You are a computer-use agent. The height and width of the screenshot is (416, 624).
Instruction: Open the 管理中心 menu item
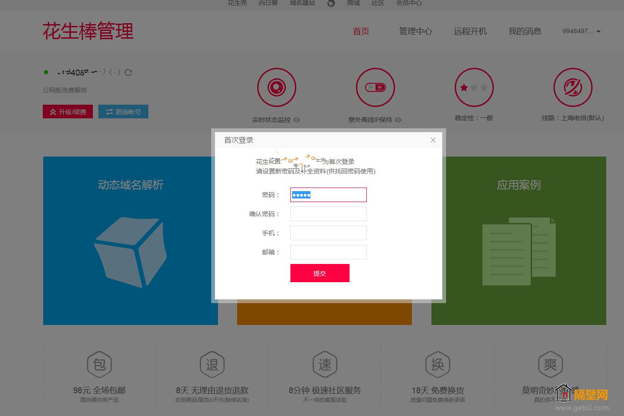[416, 31]
